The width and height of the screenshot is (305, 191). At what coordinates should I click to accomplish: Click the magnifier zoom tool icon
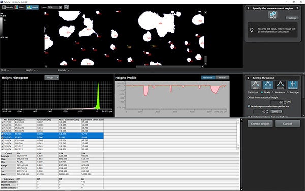[66, 7]
